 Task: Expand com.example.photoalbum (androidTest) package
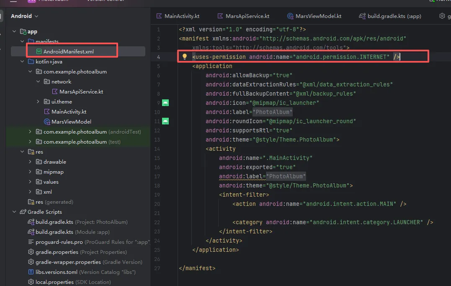click(30, 132)
